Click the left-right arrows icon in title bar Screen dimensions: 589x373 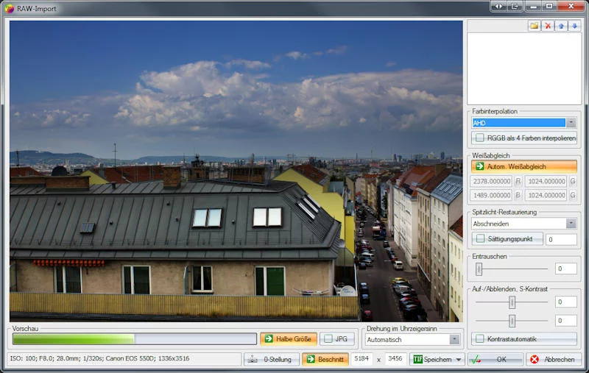(498, 7)
